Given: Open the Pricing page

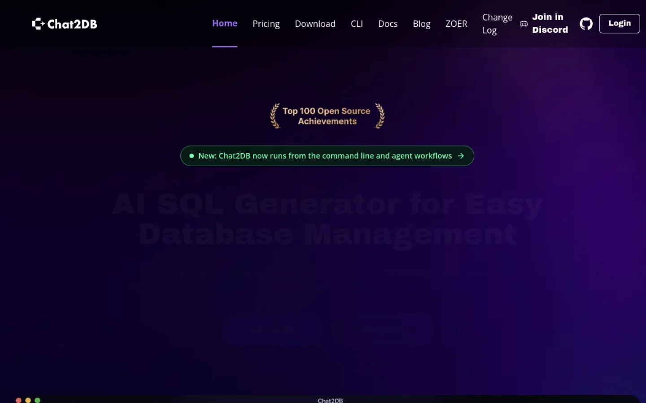Looking at the screenshot, I should (266, 24).
